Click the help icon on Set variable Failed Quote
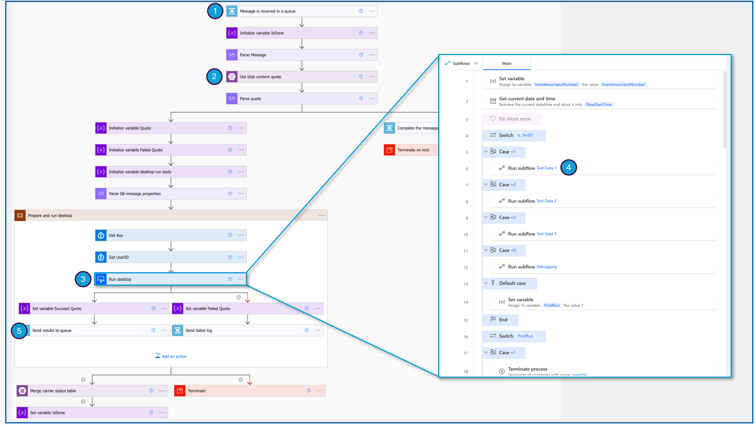Viewport: 755px width, 425px height. (x=307, y=308)
